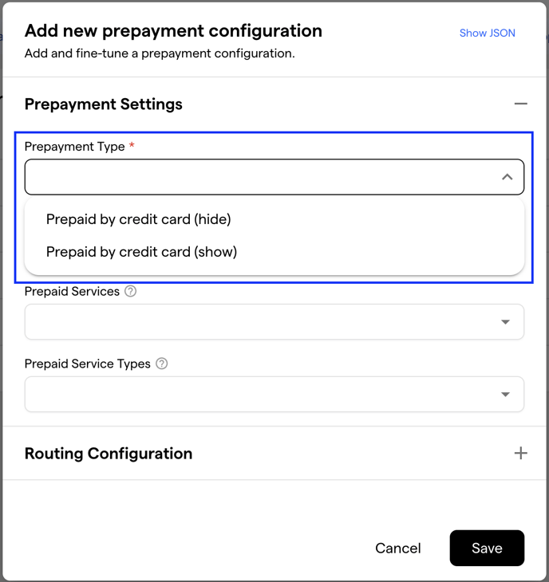Click the Prepaid Services field label
The height and width of the screenshot is (582, 549).
click(x=72, y=291)
